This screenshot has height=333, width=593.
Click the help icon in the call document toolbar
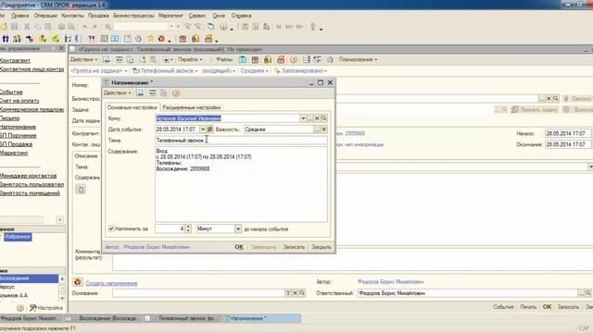point(294,59)
